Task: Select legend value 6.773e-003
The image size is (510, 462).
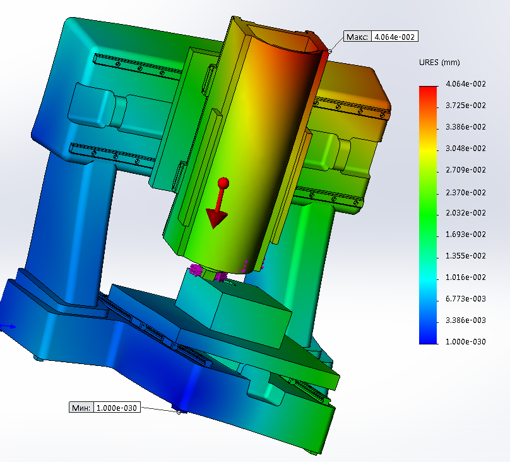Action: (x=466, y=298)
